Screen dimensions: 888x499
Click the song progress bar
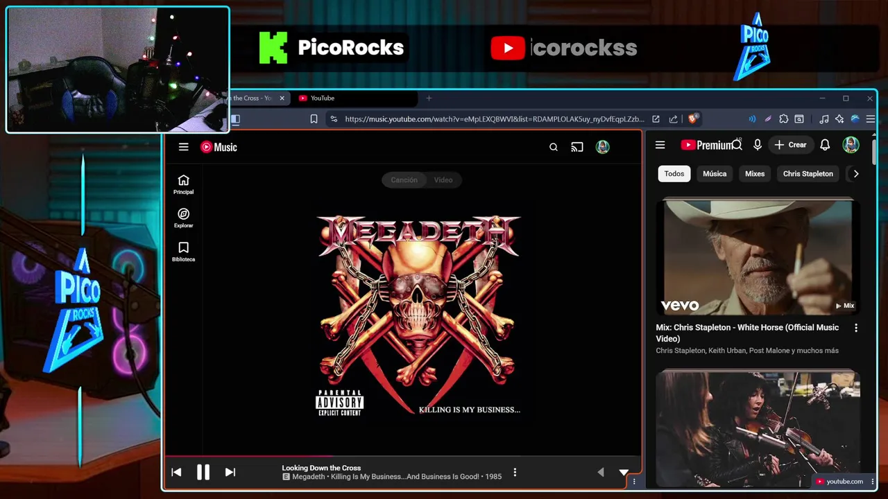pyautogui.click(x=402, y=456)
